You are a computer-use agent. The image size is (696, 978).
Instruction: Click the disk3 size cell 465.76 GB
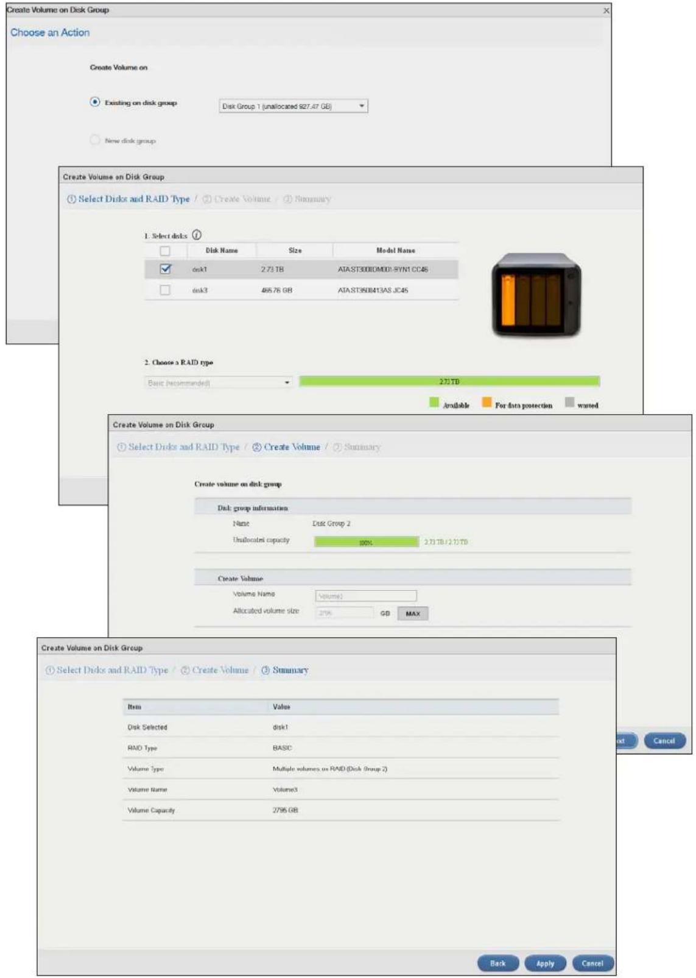[x=276, y=290]
